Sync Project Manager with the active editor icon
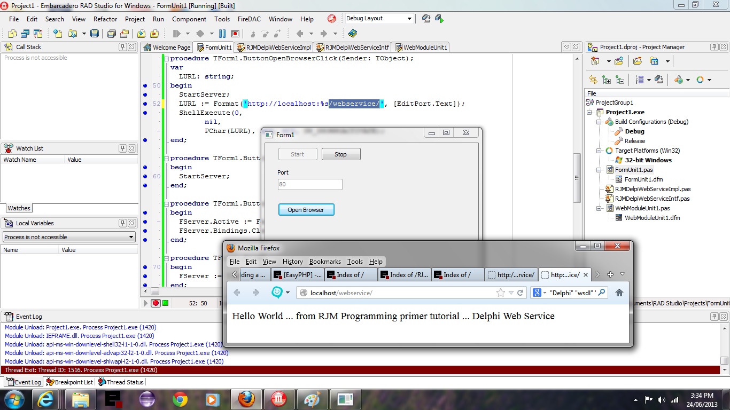 point(594,80)
